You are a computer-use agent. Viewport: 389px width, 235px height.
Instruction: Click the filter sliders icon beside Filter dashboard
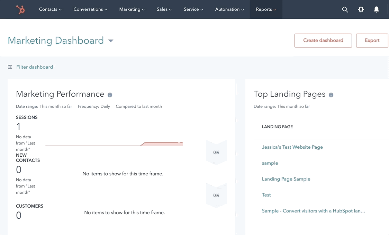10,67
